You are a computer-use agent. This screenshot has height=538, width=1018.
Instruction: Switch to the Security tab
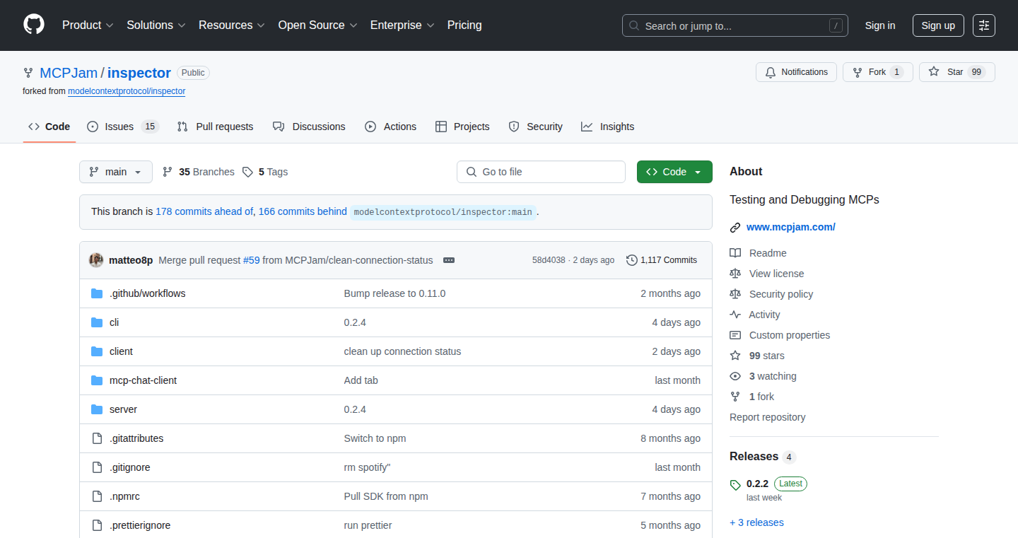[x=536, y=127]
